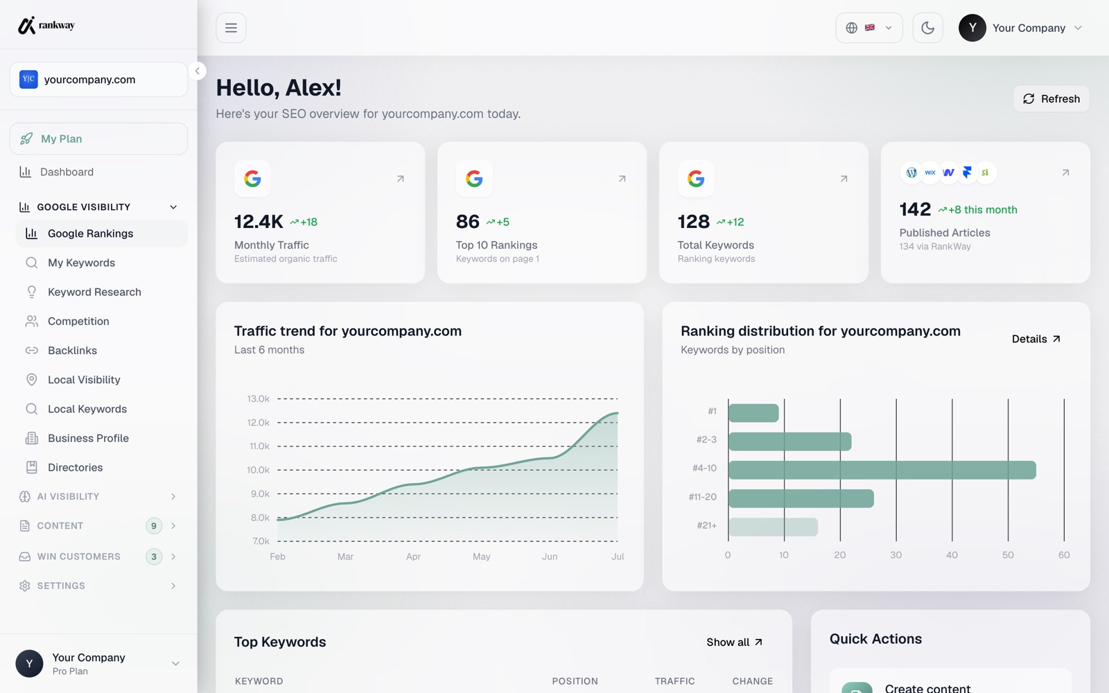Viewport: 1109px width, 693px height.
Task: Open Backlinks page
Action: coord(101,351)
